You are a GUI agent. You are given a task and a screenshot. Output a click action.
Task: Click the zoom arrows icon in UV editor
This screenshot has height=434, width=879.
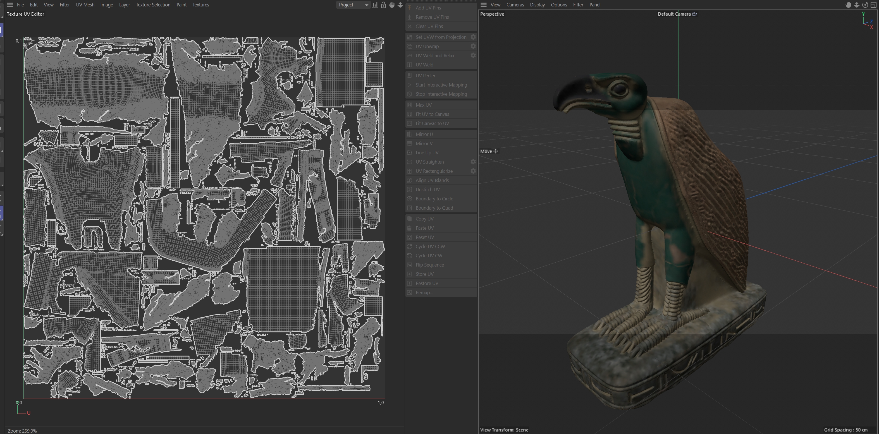click(x=400, y=5)
